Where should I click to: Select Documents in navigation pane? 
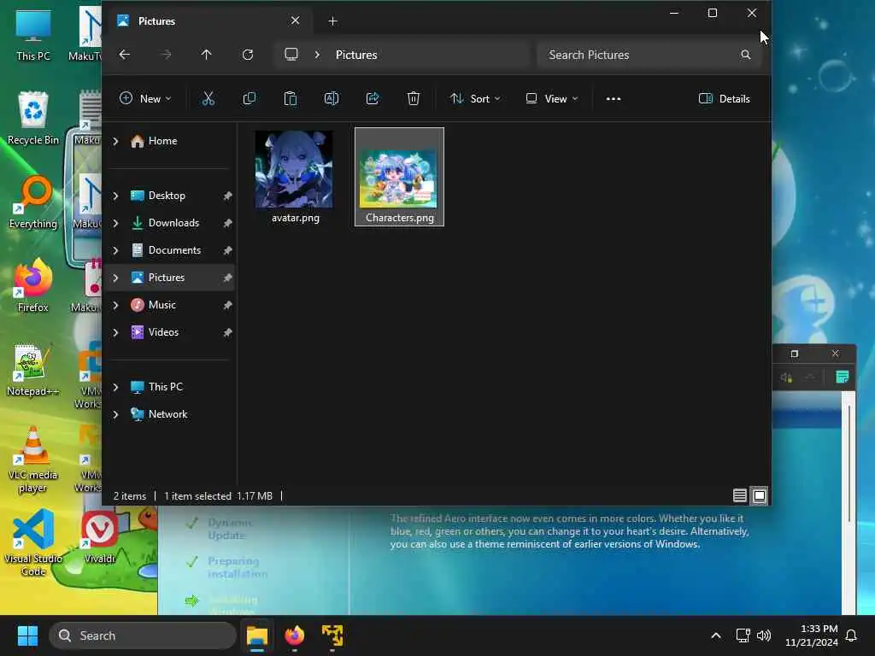point(174,250)
